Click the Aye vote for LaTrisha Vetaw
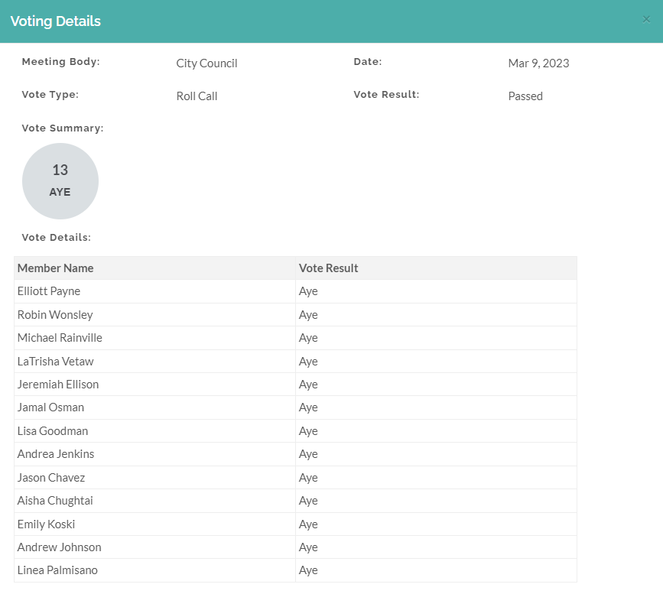The width and height of the screenshot is (663, 607). tap(308, 362)
